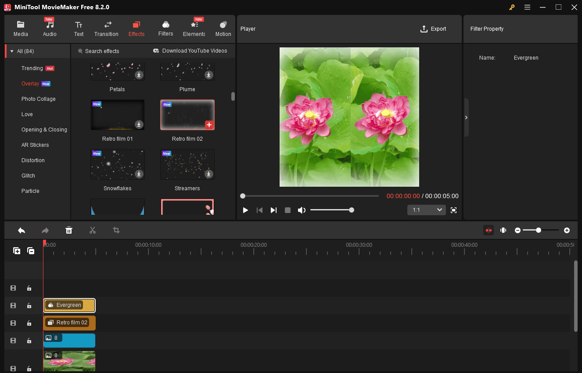Add a new track
582x373 pixels.
pyautogui.click(x=17, y=251)
